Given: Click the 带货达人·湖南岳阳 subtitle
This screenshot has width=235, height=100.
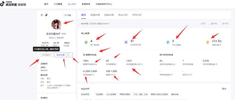Looking at the screenshot, I should point(56,38).
